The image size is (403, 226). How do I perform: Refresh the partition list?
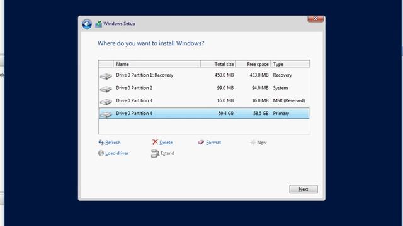pyautogui.click(x=113, y=143)
